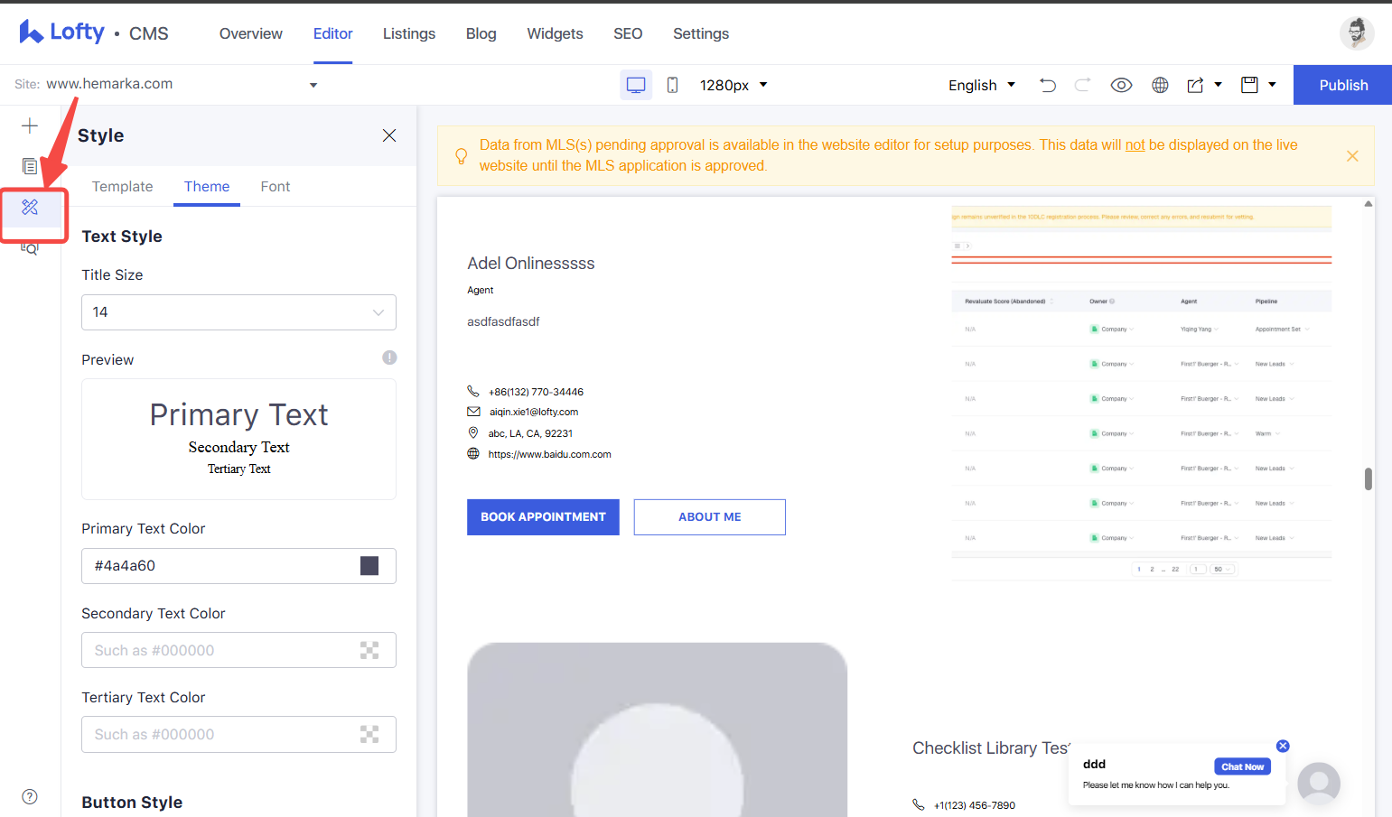Dismiss the MLS warning banner
Viewport: 1392px width, 817px height.
1352,156
